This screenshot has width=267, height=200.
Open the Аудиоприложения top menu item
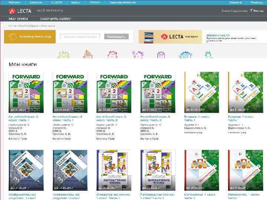pos(123,2)
